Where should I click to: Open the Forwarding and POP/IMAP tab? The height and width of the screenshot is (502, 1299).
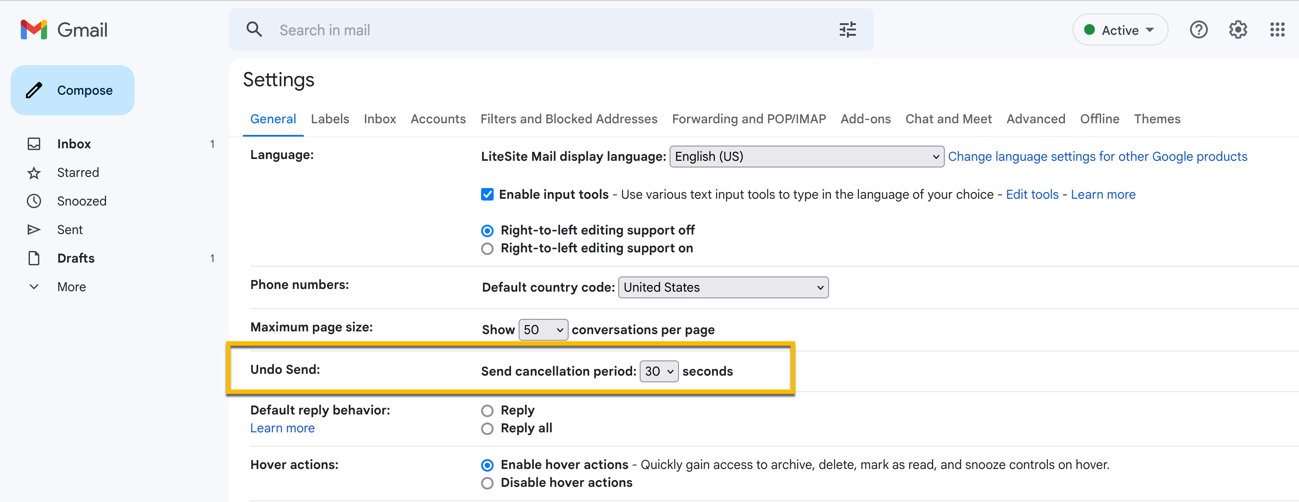(748, 119)
